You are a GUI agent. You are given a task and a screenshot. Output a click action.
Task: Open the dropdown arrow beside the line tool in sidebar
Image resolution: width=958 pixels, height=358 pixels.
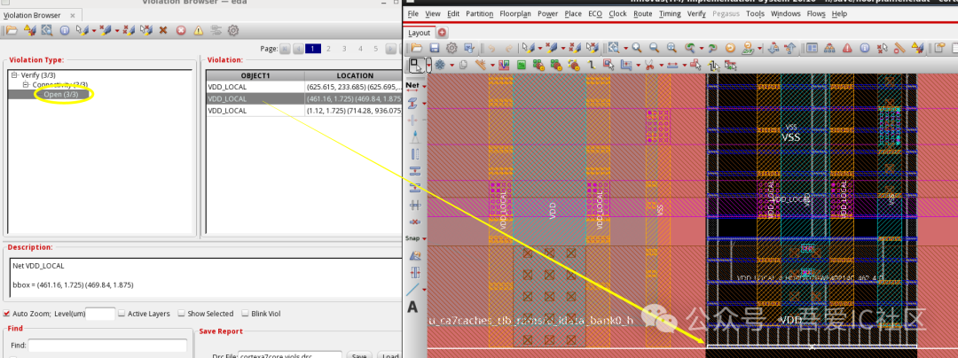click(425, 289)
